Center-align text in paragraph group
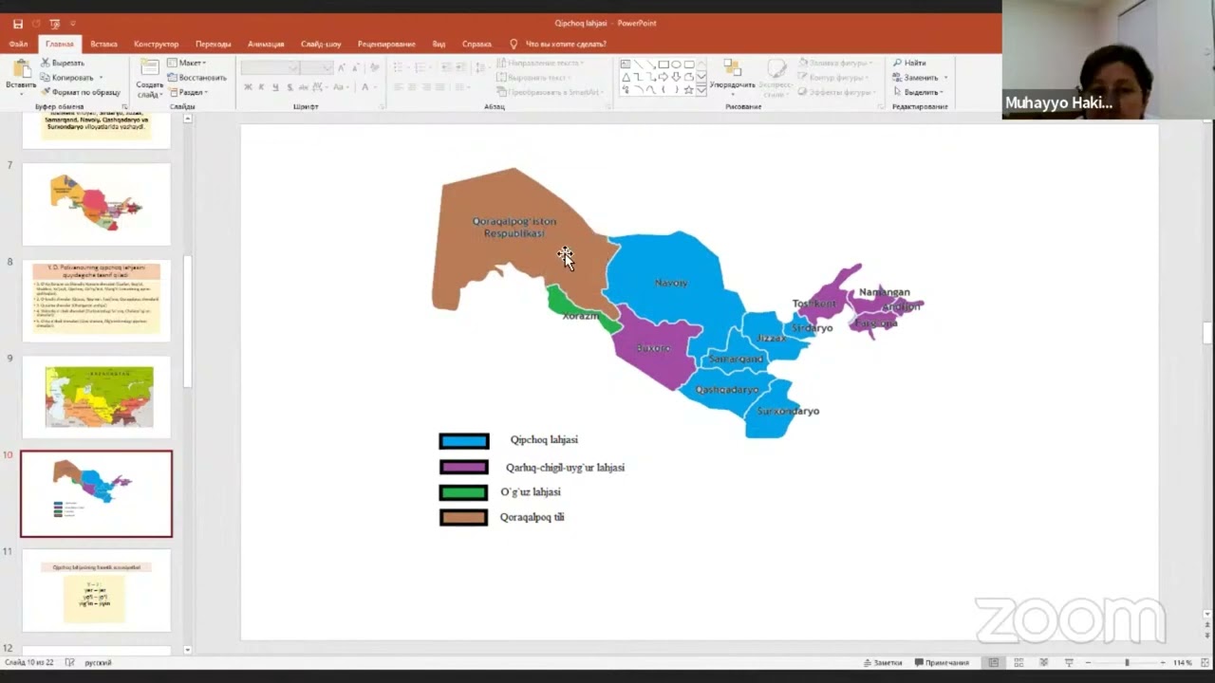 coord(413,87)
